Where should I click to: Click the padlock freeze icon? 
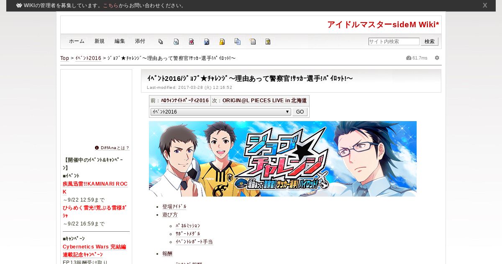222,41
